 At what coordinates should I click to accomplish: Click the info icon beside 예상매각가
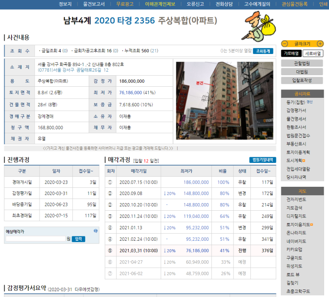tap(96, 231)
